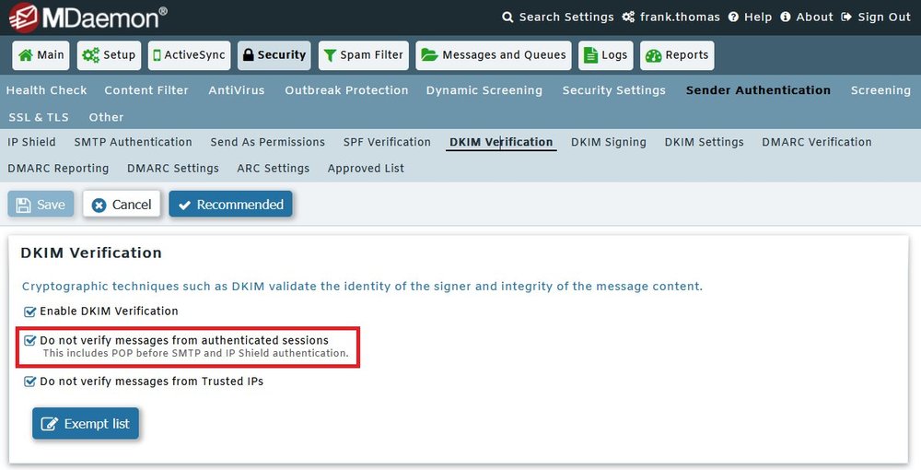
Task: Click 'This includes POP before SMTP' note
Action: click(x=195, y=354)
